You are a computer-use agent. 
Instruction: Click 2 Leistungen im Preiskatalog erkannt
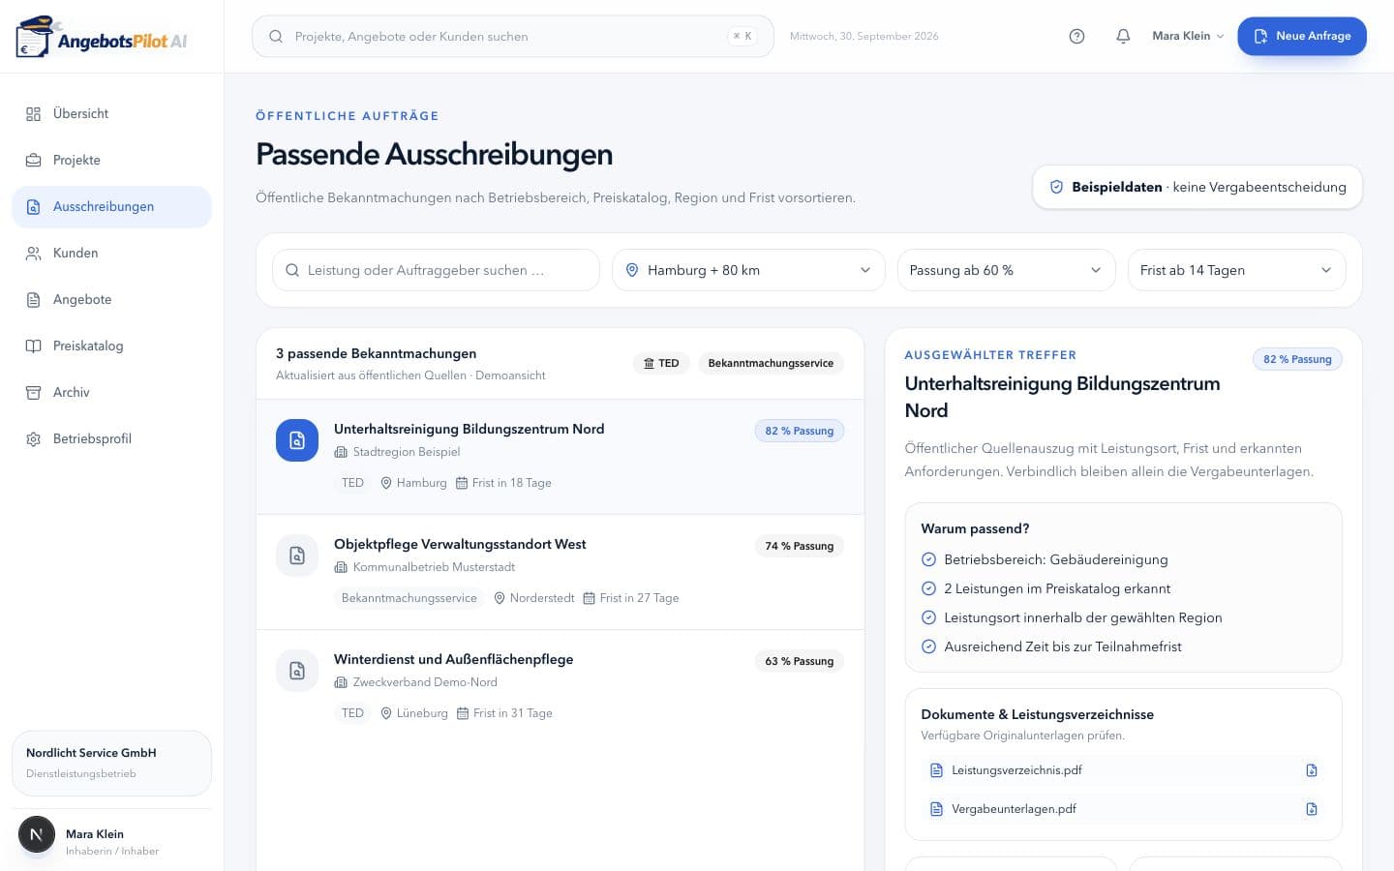coord(1057,588)
